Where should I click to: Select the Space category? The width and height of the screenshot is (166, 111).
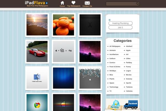pyautogui.click(x=112, y=83)
